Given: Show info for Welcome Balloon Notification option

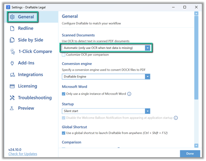Looking at the screenshot, I should click(176, 118).
